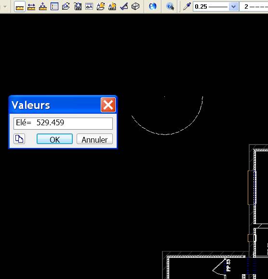Click the open folder with arrow icon

66,7
